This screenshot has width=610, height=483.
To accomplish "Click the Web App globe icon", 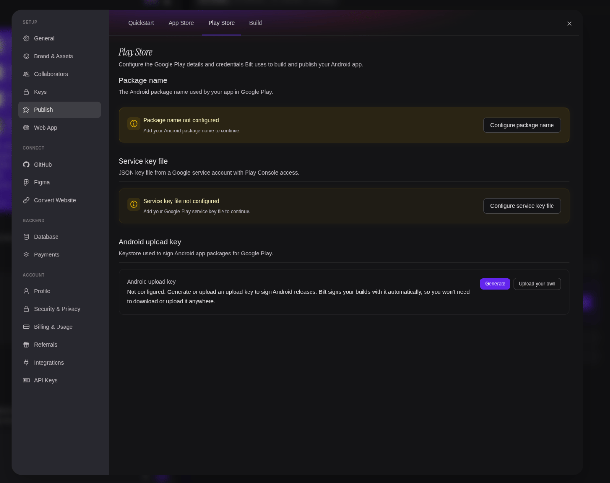I will pos(26,128).
